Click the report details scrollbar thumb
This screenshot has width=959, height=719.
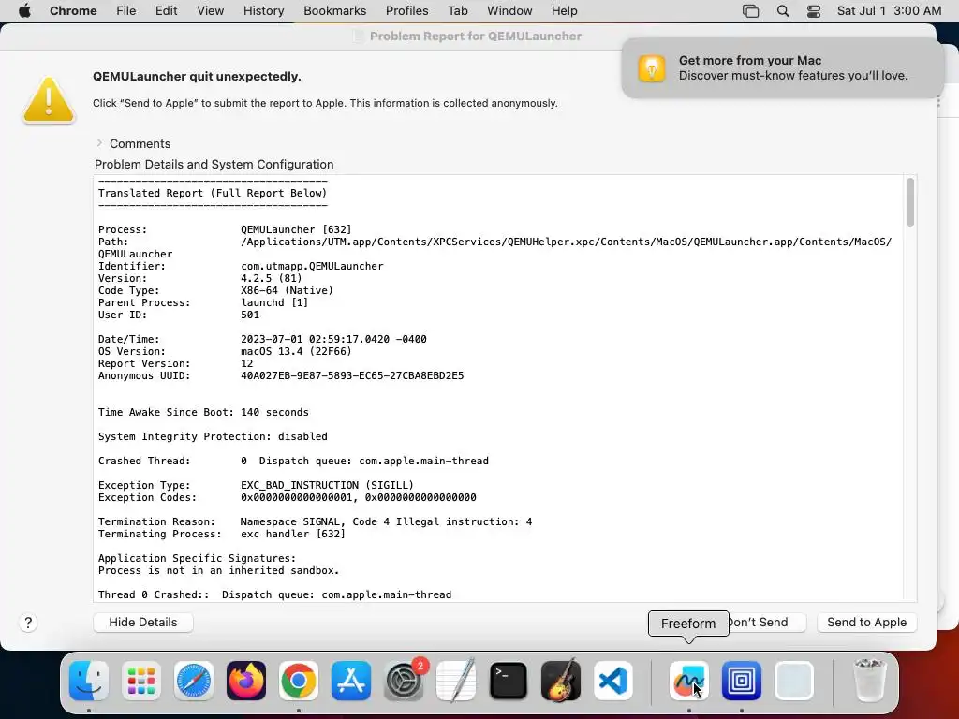(x=910, y=202)
